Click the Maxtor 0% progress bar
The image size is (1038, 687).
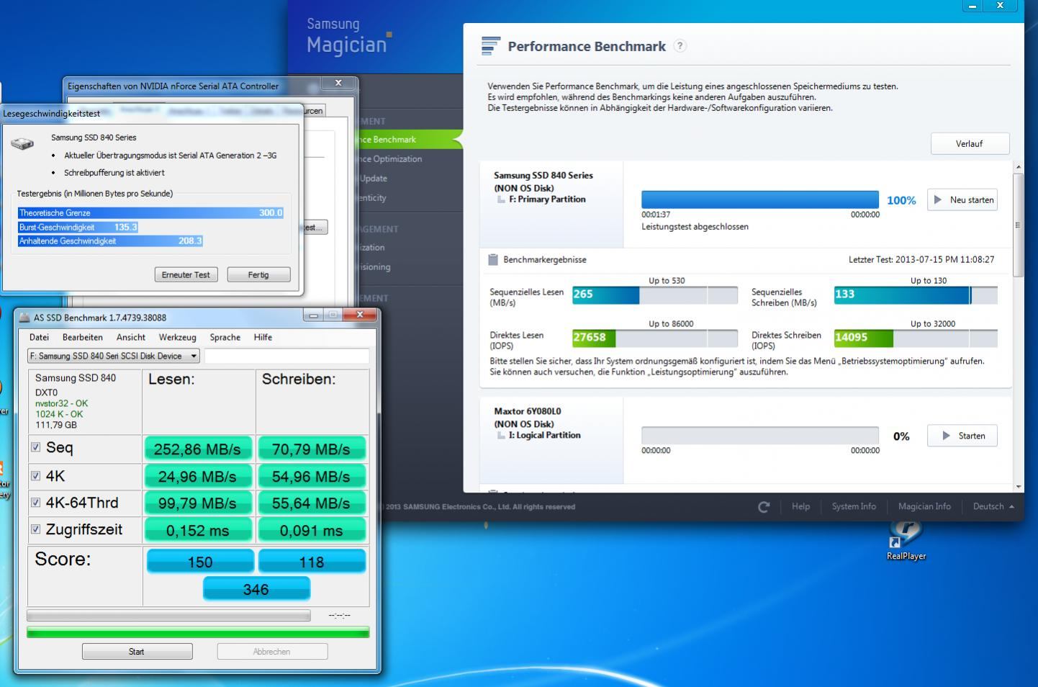[760, 436]
